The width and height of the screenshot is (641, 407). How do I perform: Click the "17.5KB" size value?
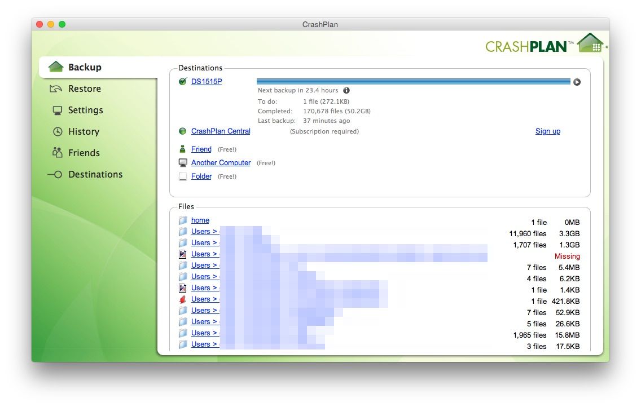pyautogui.click(x=568, y=347)
